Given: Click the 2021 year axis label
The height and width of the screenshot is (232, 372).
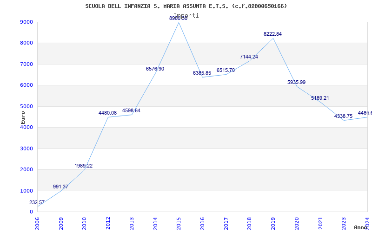Looking at the screenshot, I should [320, 224].
